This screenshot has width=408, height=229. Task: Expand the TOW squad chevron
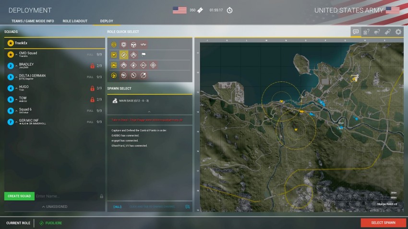16,100
